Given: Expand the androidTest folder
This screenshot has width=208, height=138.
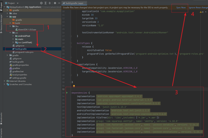Looking at the screenshot, I should pyautogui.click(x=13, y=36).
